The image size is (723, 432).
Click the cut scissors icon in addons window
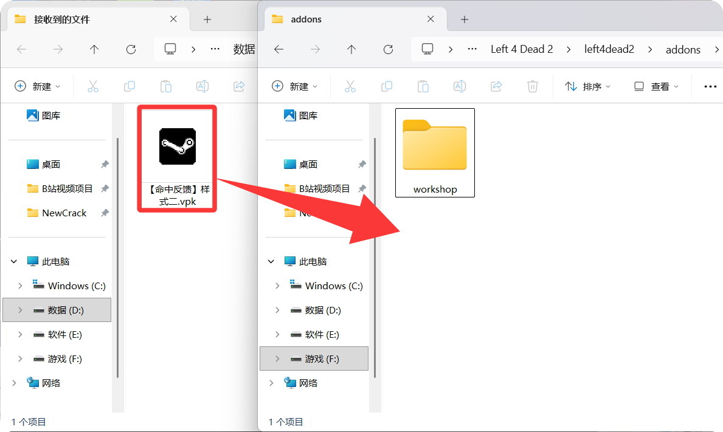350,86
